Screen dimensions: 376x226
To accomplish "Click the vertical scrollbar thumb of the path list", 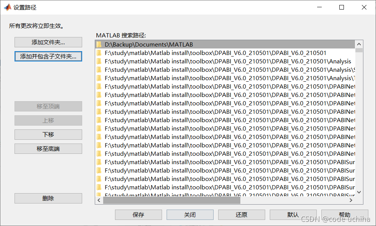I will tap(359, 50).
